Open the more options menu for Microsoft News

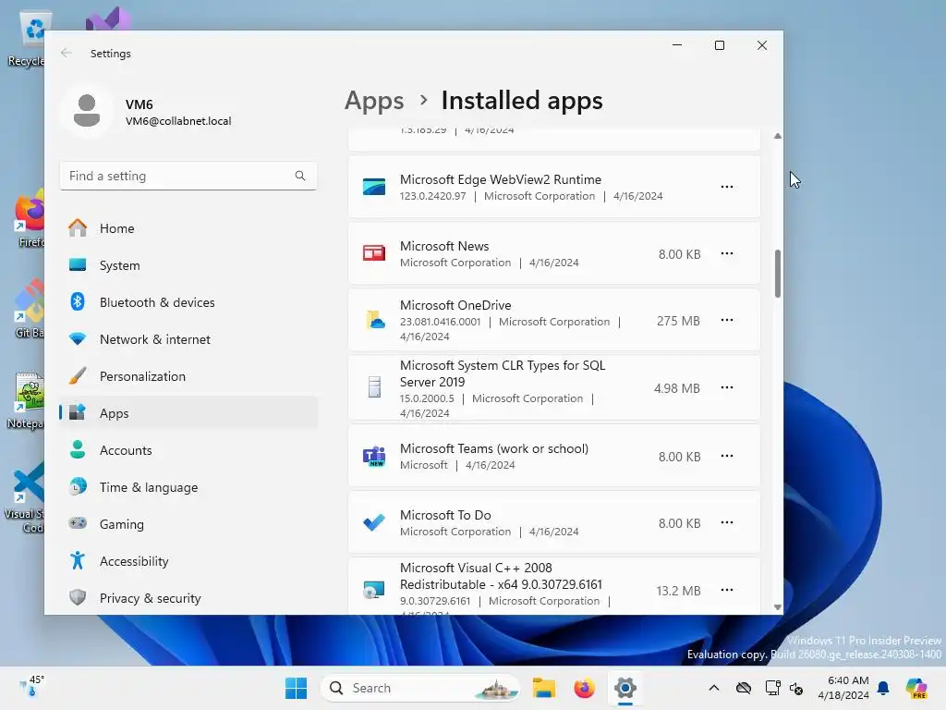(727, 253)
